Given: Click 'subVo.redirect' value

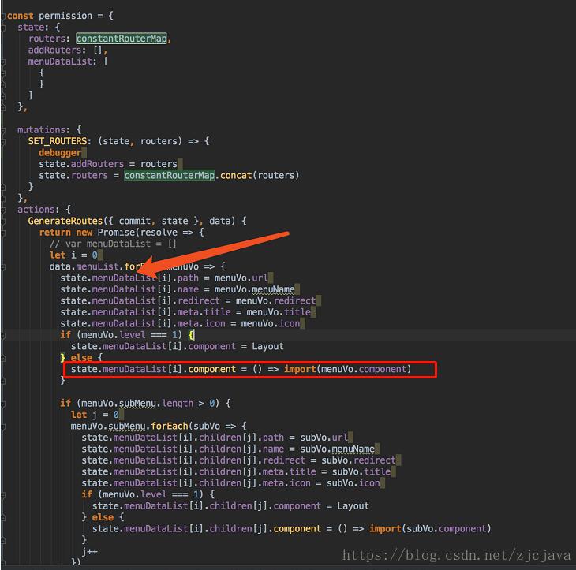Looking at the screenshot, I should [x=358, y=460].
